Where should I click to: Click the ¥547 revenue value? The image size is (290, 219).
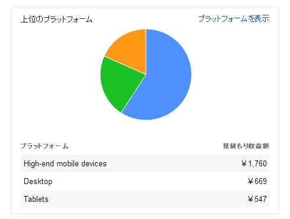pyautogui.click(x=257, y=199)
